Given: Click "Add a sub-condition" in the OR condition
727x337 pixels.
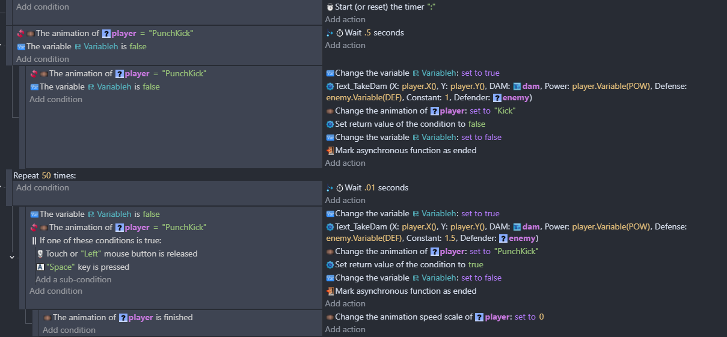Looking at the screenshot, I should tap(73, 280).
